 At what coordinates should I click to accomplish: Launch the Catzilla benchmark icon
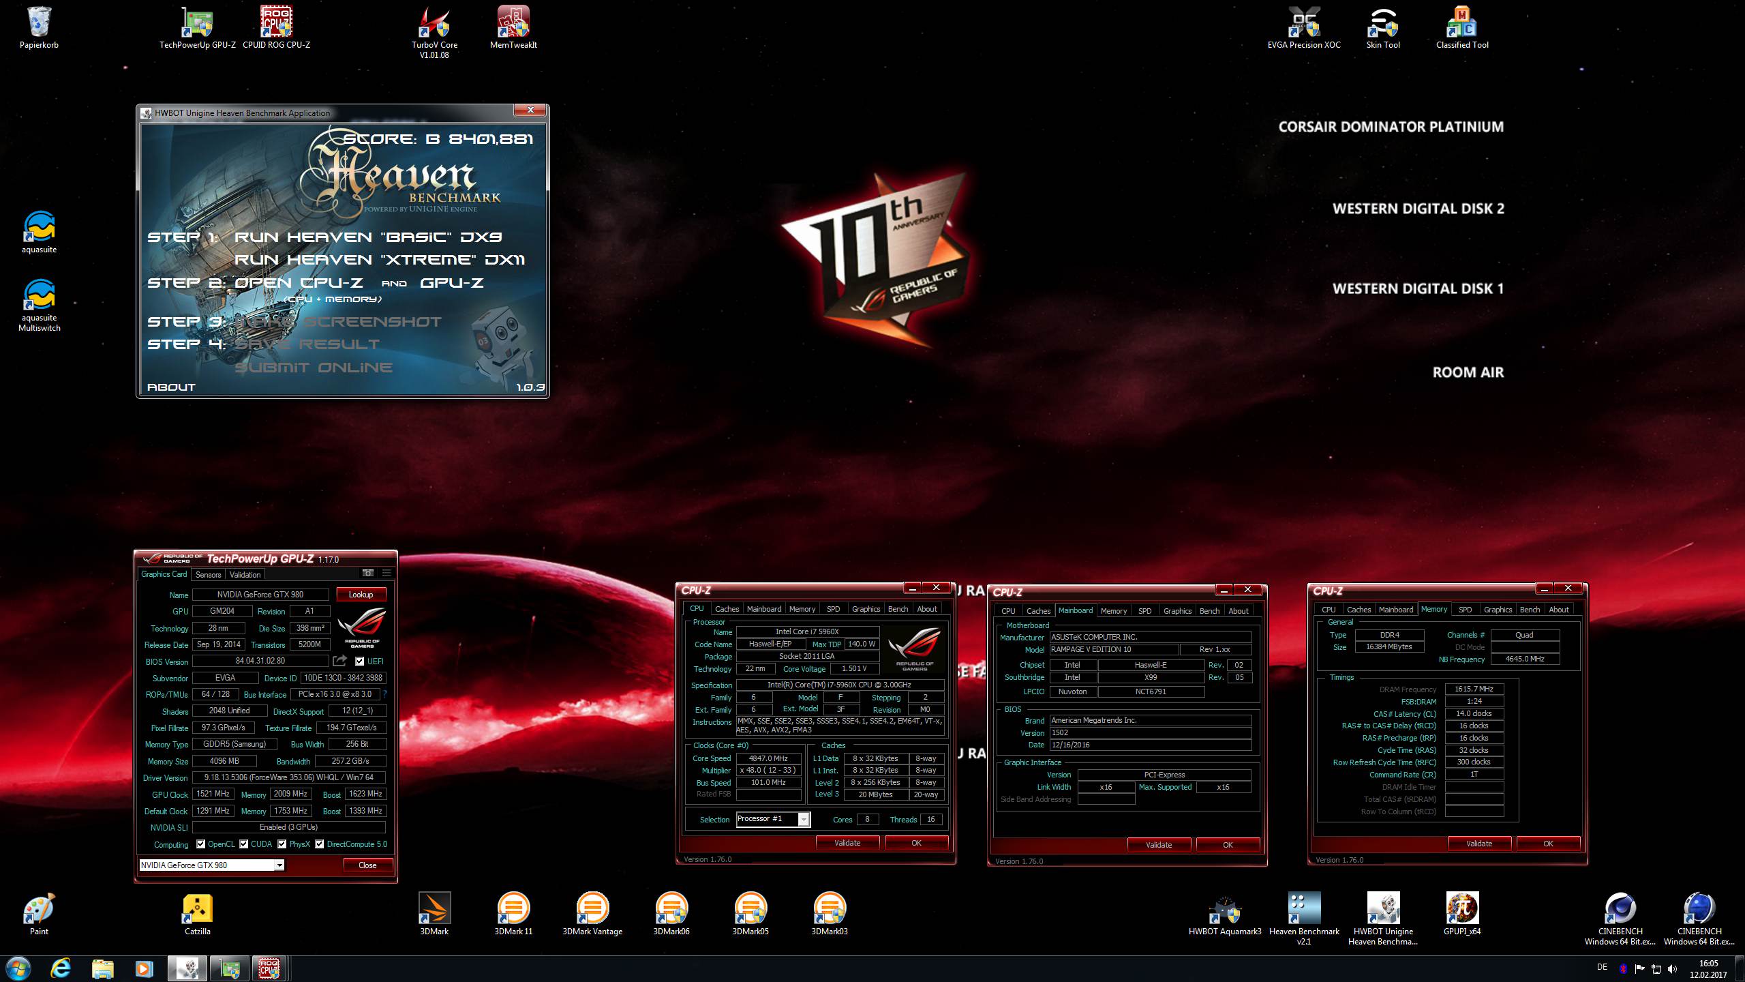click(198, 914)
